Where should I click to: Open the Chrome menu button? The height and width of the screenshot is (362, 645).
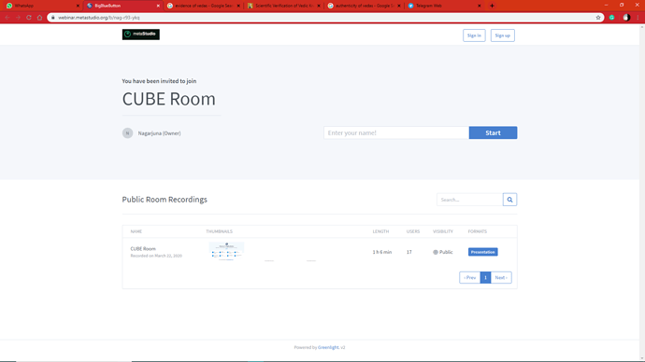pos(638,18)
